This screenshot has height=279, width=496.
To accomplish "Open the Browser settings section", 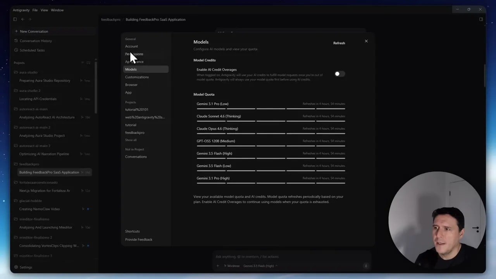I will (x=131, y=85).
